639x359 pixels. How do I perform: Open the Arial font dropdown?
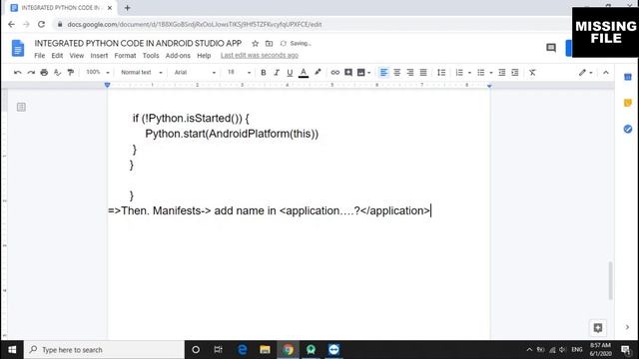coord(195,72)
